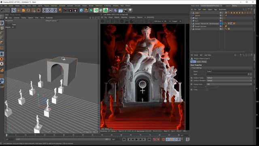Toggle the Y axis lock

coord(49,11)
